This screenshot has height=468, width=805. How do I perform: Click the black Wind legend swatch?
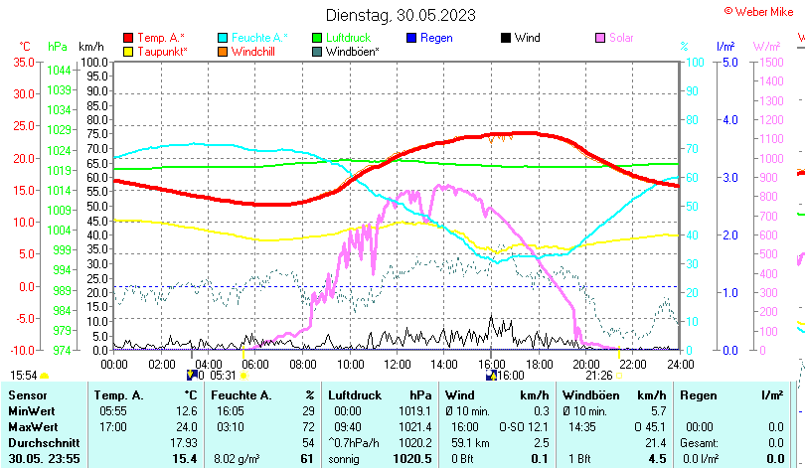506,38
